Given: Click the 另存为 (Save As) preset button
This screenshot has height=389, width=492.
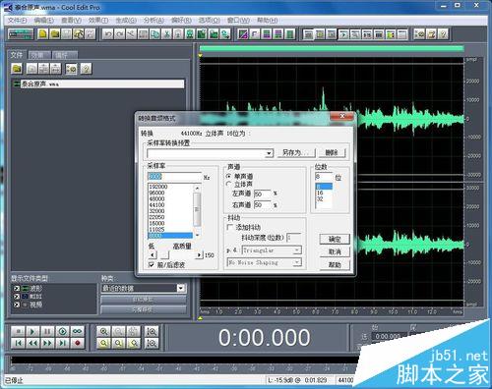Looking at the screenshot, I should coord(296,152).
